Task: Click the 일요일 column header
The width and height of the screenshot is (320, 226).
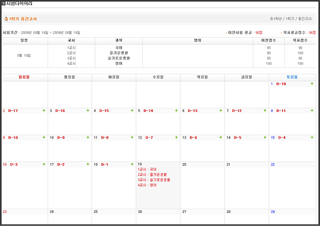Action: click(24, 77)
